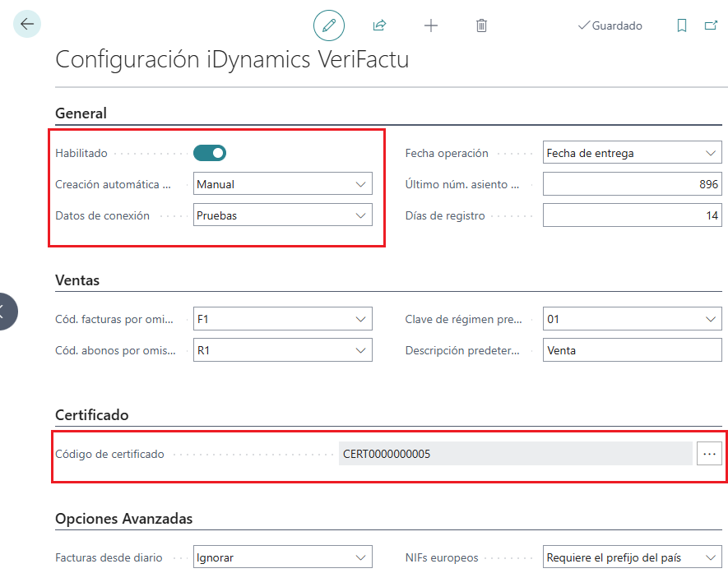Click the plus icon to create new

(x=431, y=25)
